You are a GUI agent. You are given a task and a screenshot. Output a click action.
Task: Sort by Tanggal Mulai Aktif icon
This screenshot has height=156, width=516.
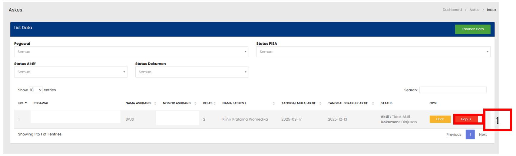pos(320,103)
